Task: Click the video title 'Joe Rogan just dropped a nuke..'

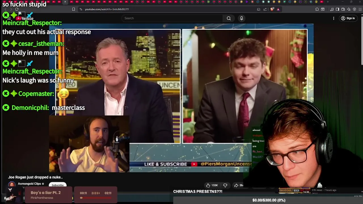Action: click(35, 177)
